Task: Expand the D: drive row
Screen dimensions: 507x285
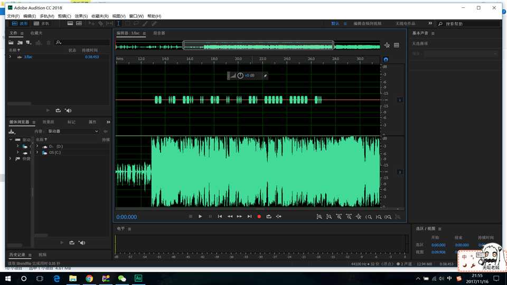Action: point(37,146)
